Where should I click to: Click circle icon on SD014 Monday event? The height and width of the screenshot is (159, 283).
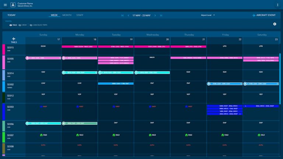63,73
